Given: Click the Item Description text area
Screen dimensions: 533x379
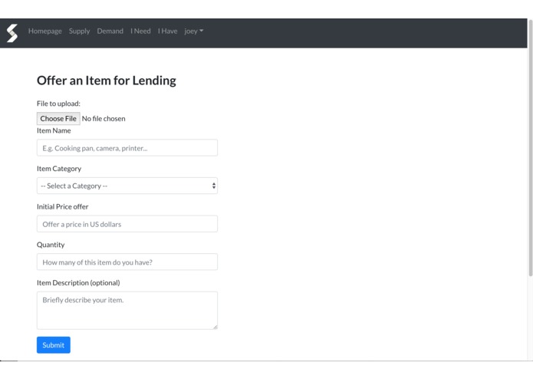Looking at the screenshot, I should (x=127, y=311).
